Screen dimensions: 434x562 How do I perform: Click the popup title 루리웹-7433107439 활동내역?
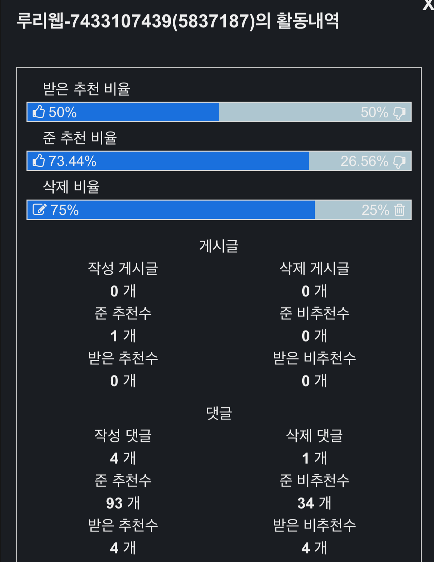click(x=177, y=21)
